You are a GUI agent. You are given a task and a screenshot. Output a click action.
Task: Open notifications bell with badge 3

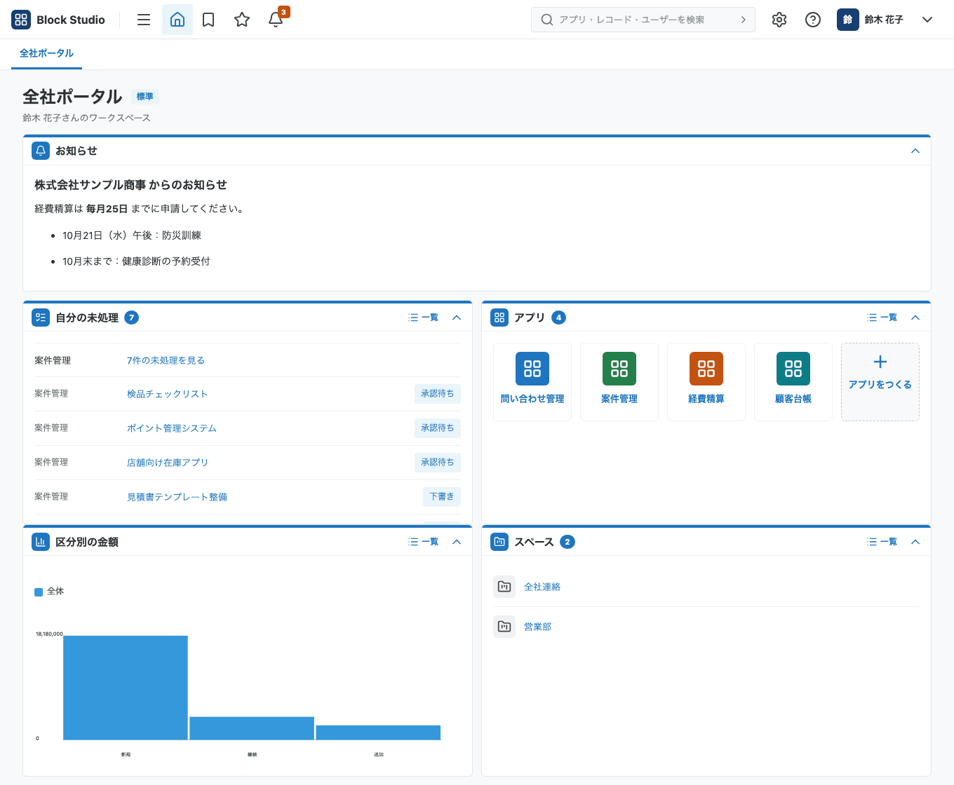[x=276, y=20]
